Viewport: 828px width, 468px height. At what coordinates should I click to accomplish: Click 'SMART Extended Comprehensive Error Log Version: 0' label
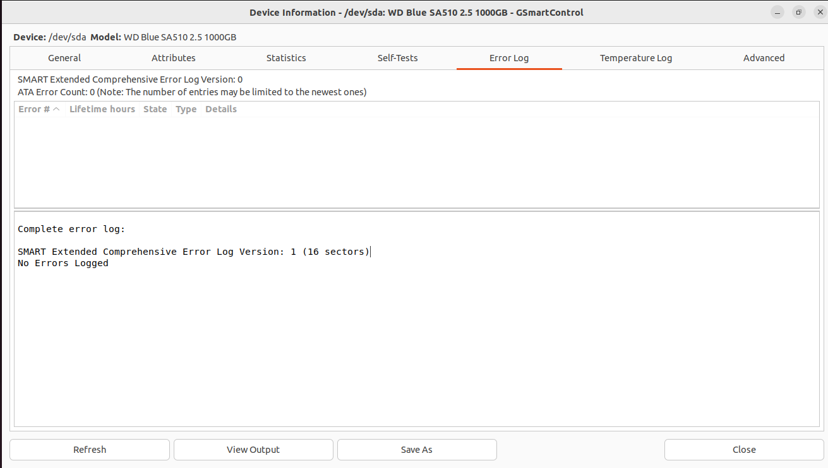click(130, 79)
